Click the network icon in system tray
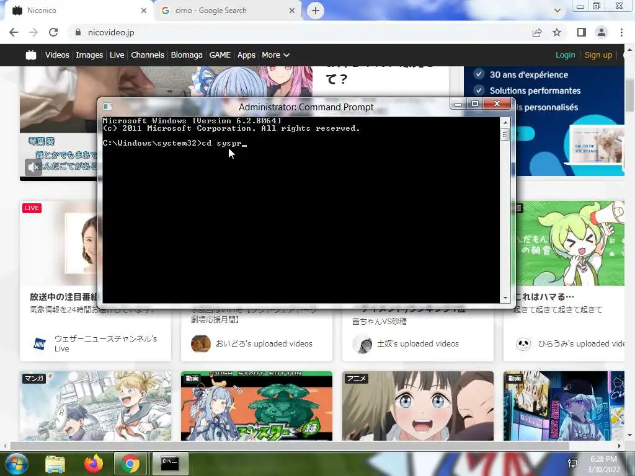Viewport: 635px width, 476px height. [572, 464]
